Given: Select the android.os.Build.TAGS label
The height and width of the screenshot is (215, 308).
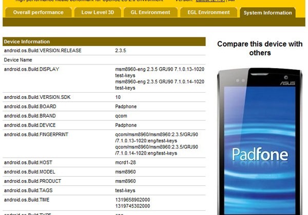Looking at the screenshot, I should [x=28, y=190].
